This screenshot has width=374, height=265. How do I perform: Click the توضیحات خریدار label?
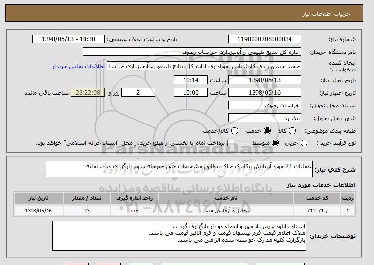[x=333, y=236]
